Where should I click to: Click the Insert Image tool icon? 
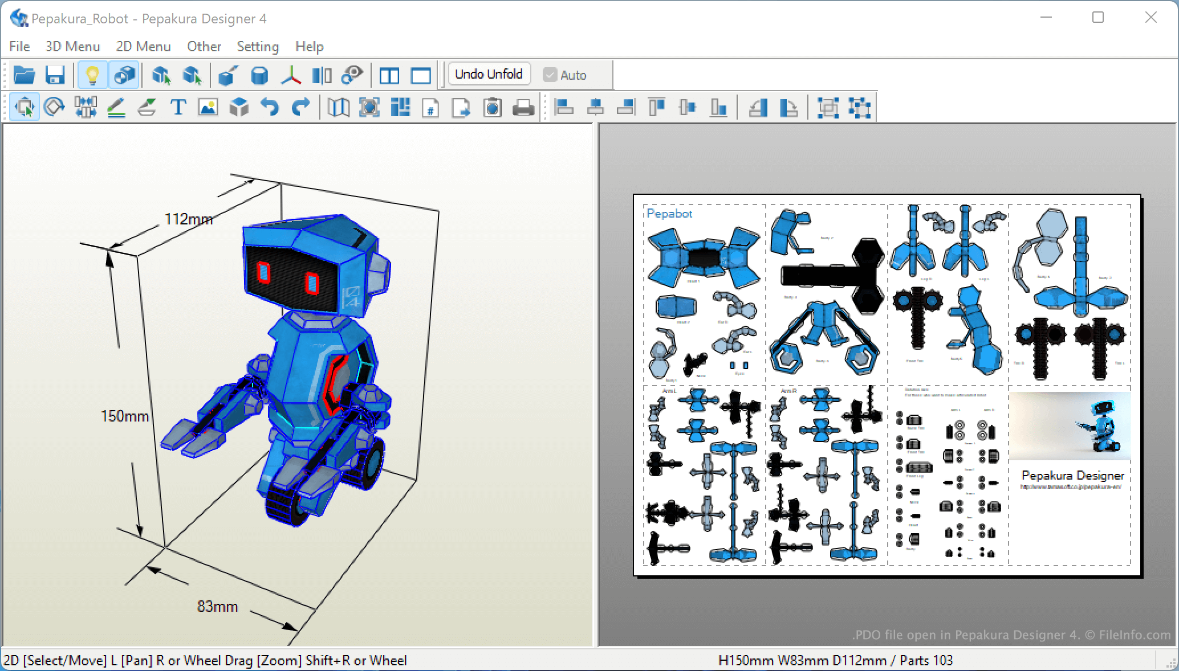[208, 107]
